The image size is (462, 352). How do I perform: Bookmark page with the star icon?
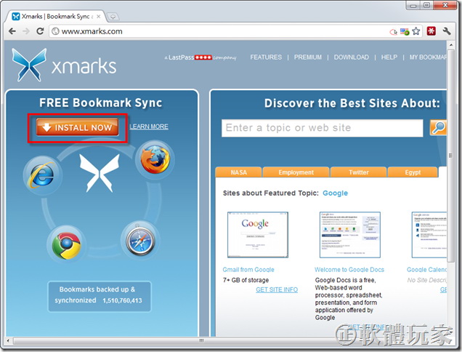pos(416,31)
